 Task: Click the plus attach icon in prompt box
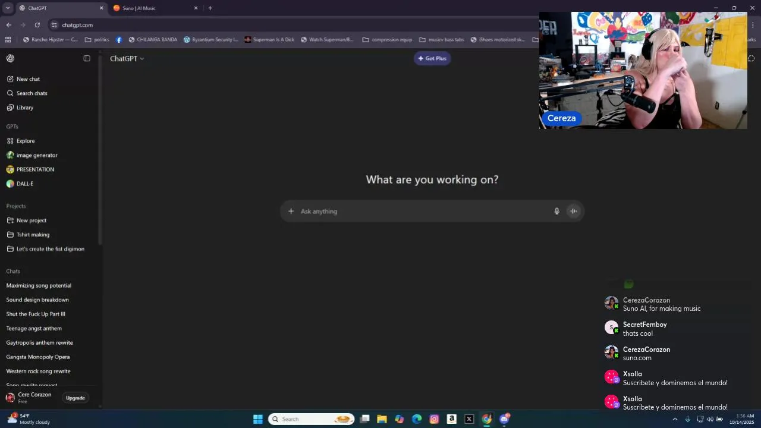click(291, 211)
